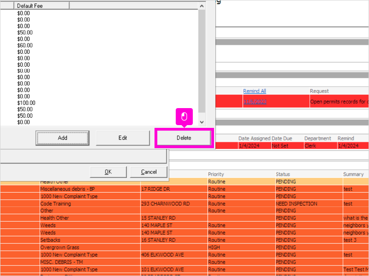Select the $100.00 fee row
The height and width of the screenshot is (276, 369).
coord(26,103)
